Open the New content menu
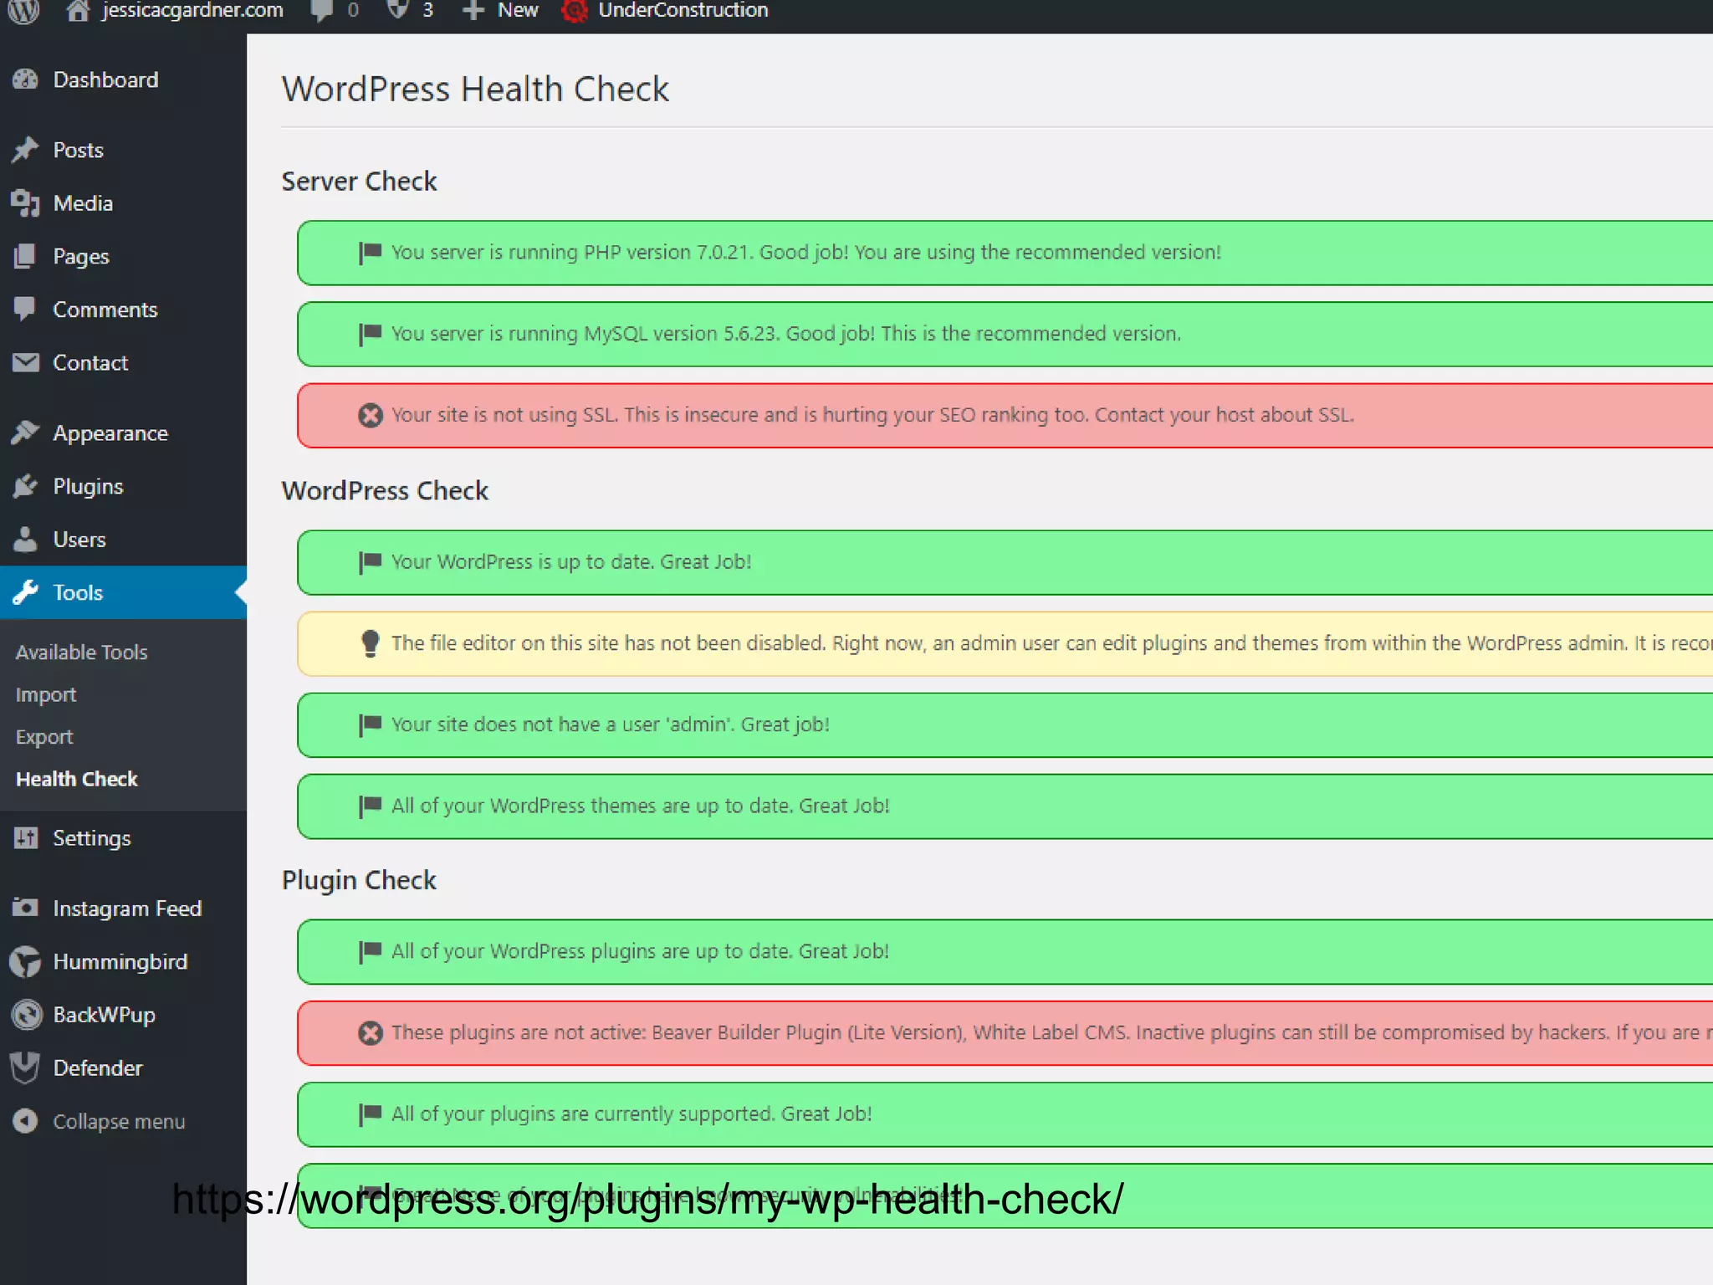Screen dimensions: 1713x1285 point(518,10)
